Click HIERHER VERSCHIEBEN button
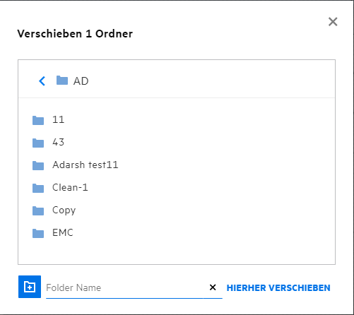Image resolution: width=354 pixels, height=315 pixels. 278,287
